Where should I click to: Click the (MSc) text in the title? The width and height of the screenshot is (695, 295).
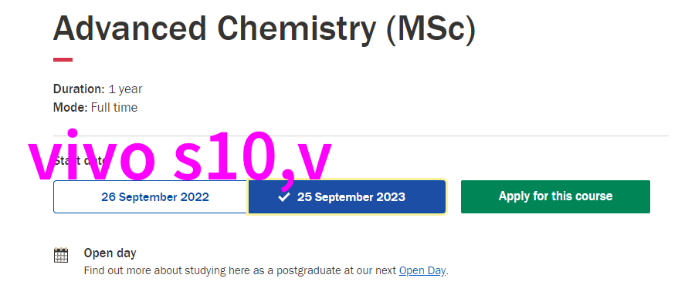click(x=431, y=29)
